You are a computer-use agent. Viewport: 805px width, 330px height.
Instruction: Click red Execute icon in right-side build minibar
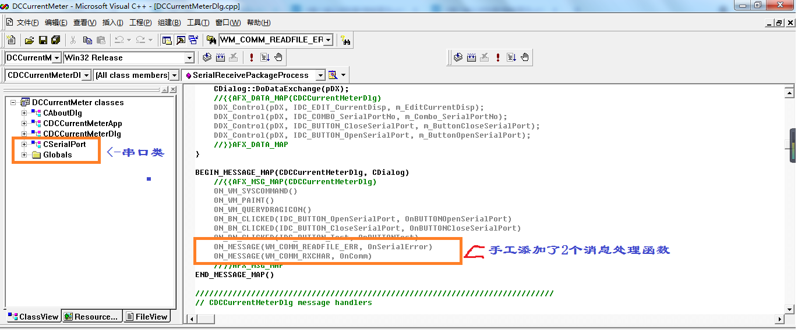499,57
